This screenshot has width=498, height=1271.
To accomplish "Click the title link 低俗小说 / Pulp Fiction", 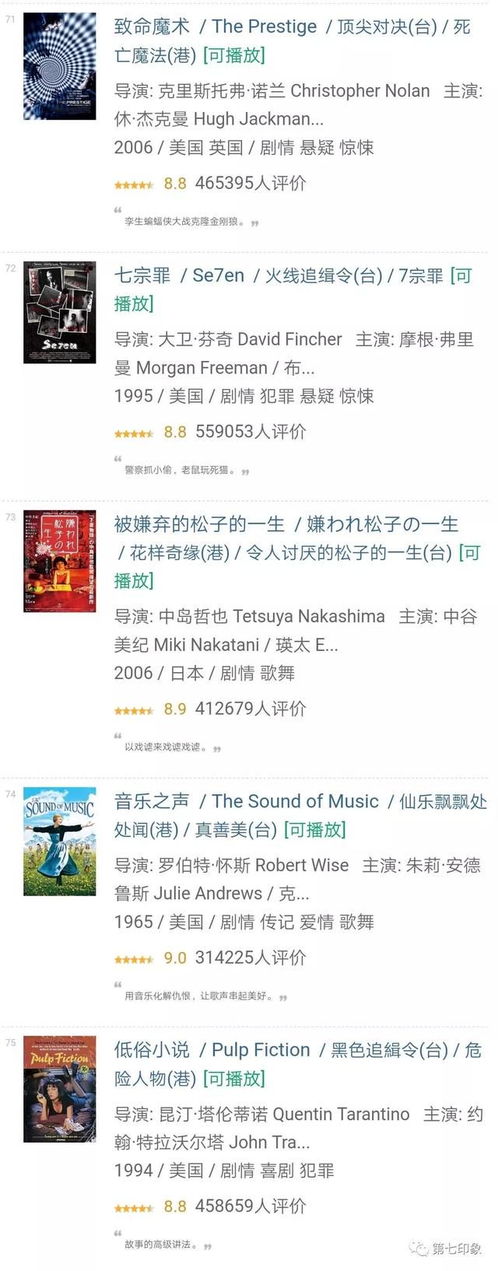I will [x=212, y=1050].
